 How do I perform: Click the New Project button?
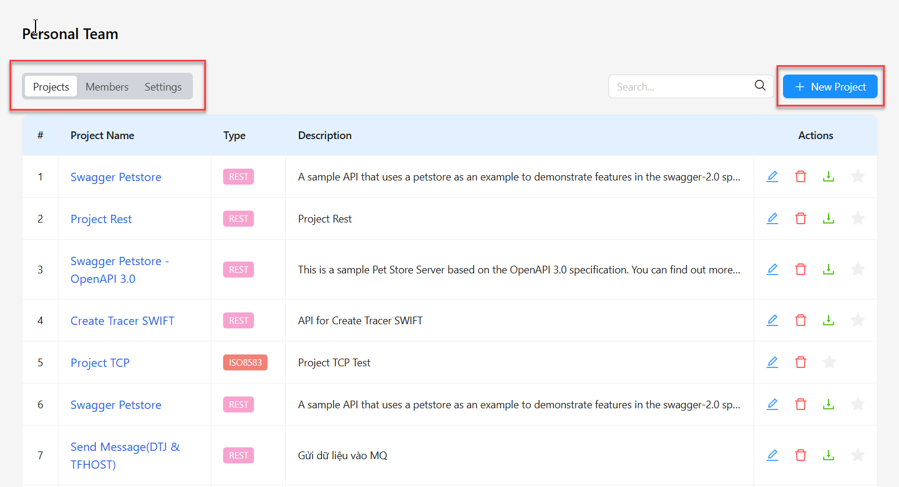point(830,86)
